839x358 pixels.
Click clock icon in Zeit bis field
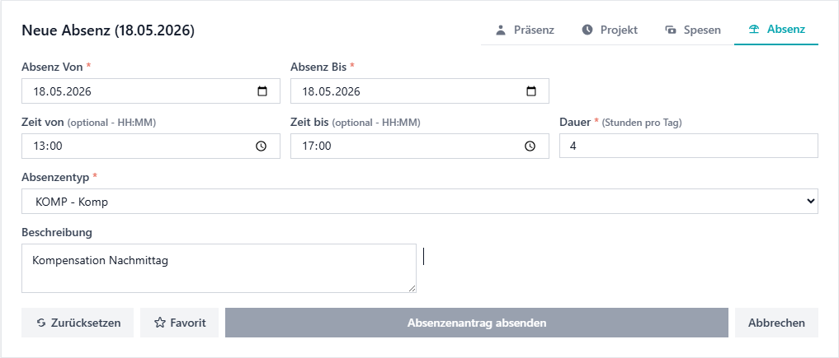coord(530,146)
